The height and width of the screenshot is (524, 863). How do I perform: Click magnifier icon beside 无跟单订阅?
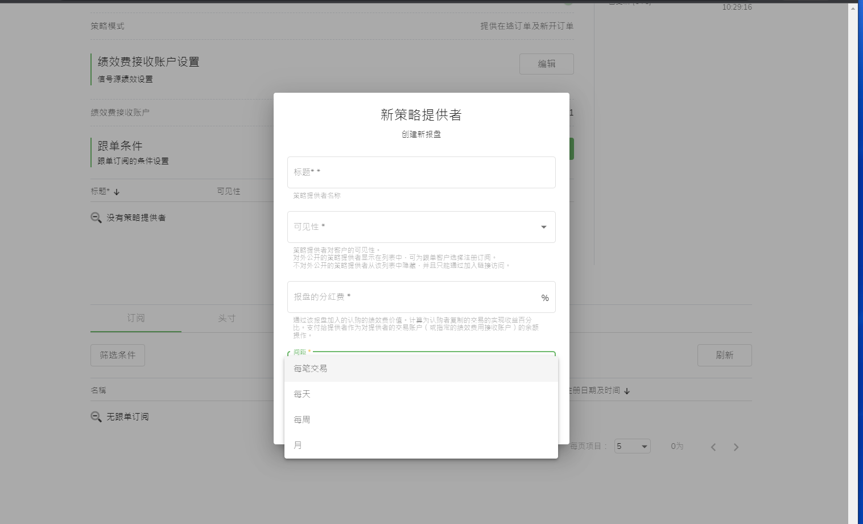click(96, 417)
